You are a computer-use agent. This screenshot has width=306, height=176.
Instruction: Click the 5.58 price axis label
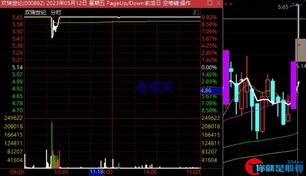pos(17,24)
